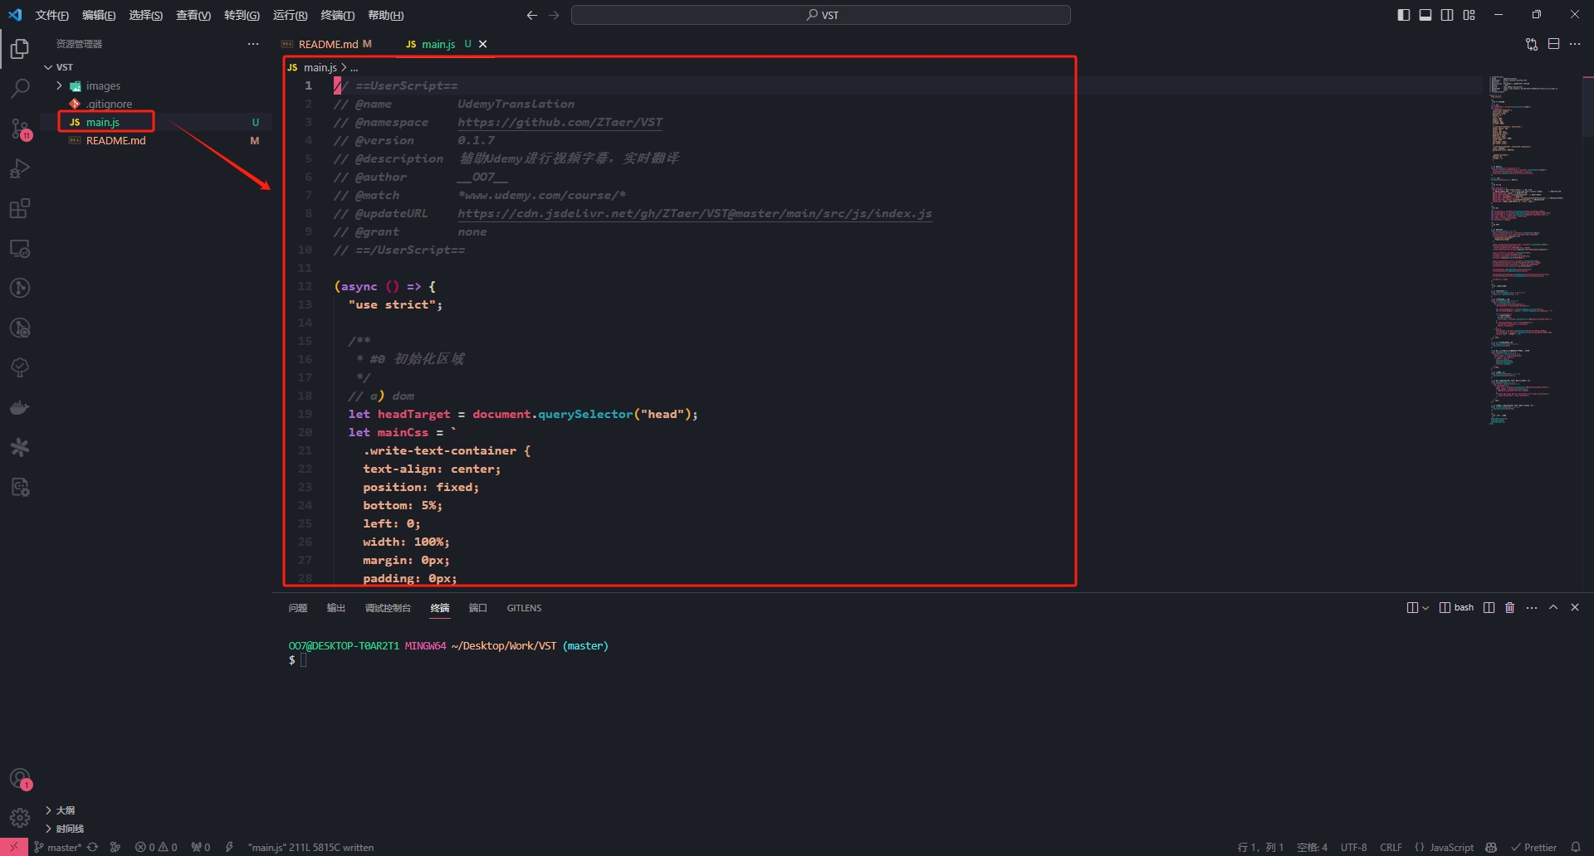This screenshot has height=856, width=1594.
Task: Open the Remote Explorer view
Action: point(20,249)
